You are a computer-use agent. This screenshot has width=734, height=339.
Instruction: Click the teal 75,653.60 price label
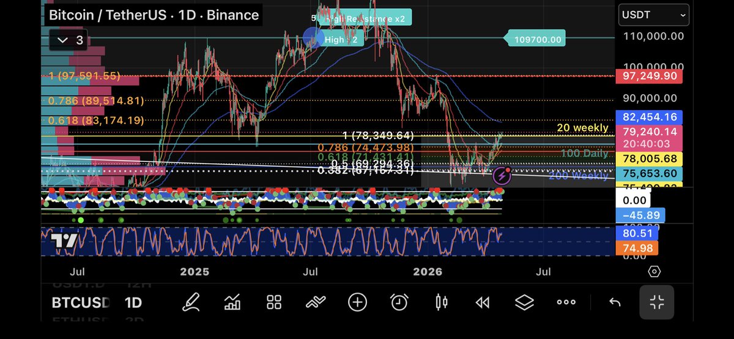click(649, 173)
